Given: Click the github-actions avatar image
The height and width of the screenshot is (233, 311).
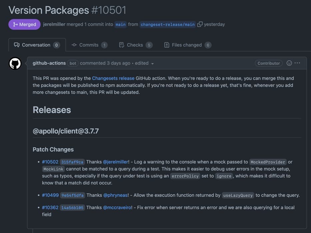Looking at the screenshot, I should [15, 63].
